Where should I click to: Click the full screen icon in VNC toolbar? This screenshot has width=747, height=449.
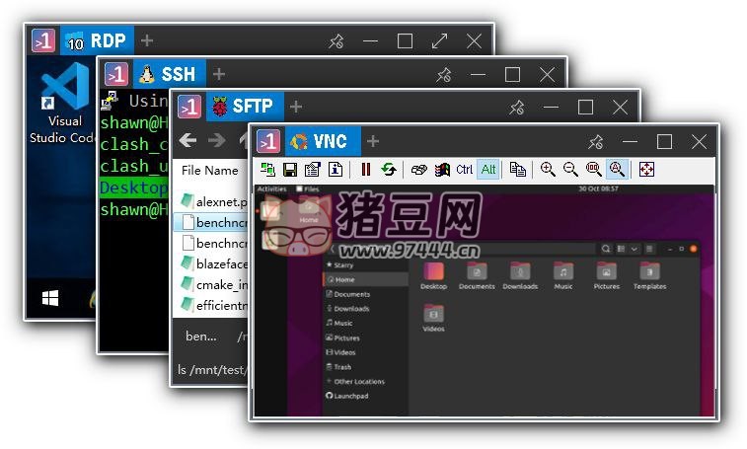[646, 170]
